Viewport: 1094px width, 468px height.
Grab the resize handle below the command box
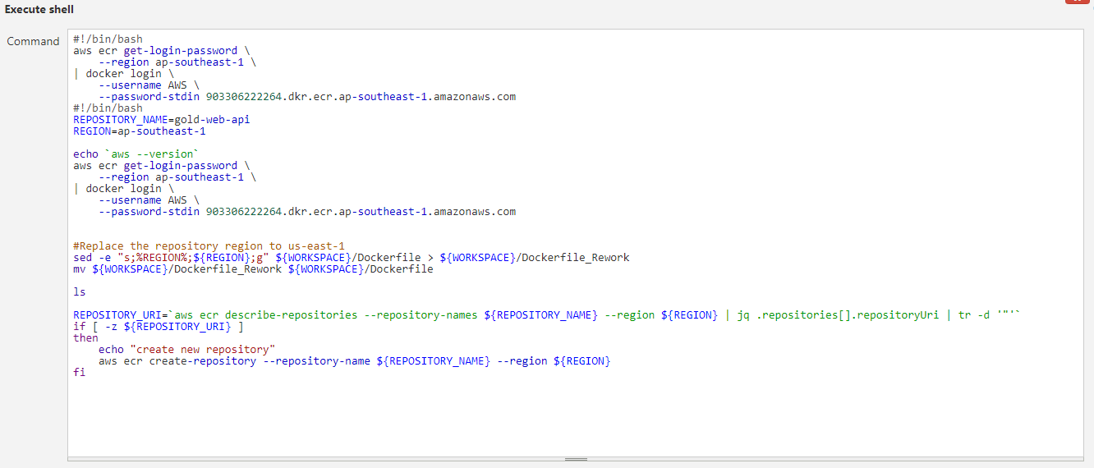[x=576, y=459]
